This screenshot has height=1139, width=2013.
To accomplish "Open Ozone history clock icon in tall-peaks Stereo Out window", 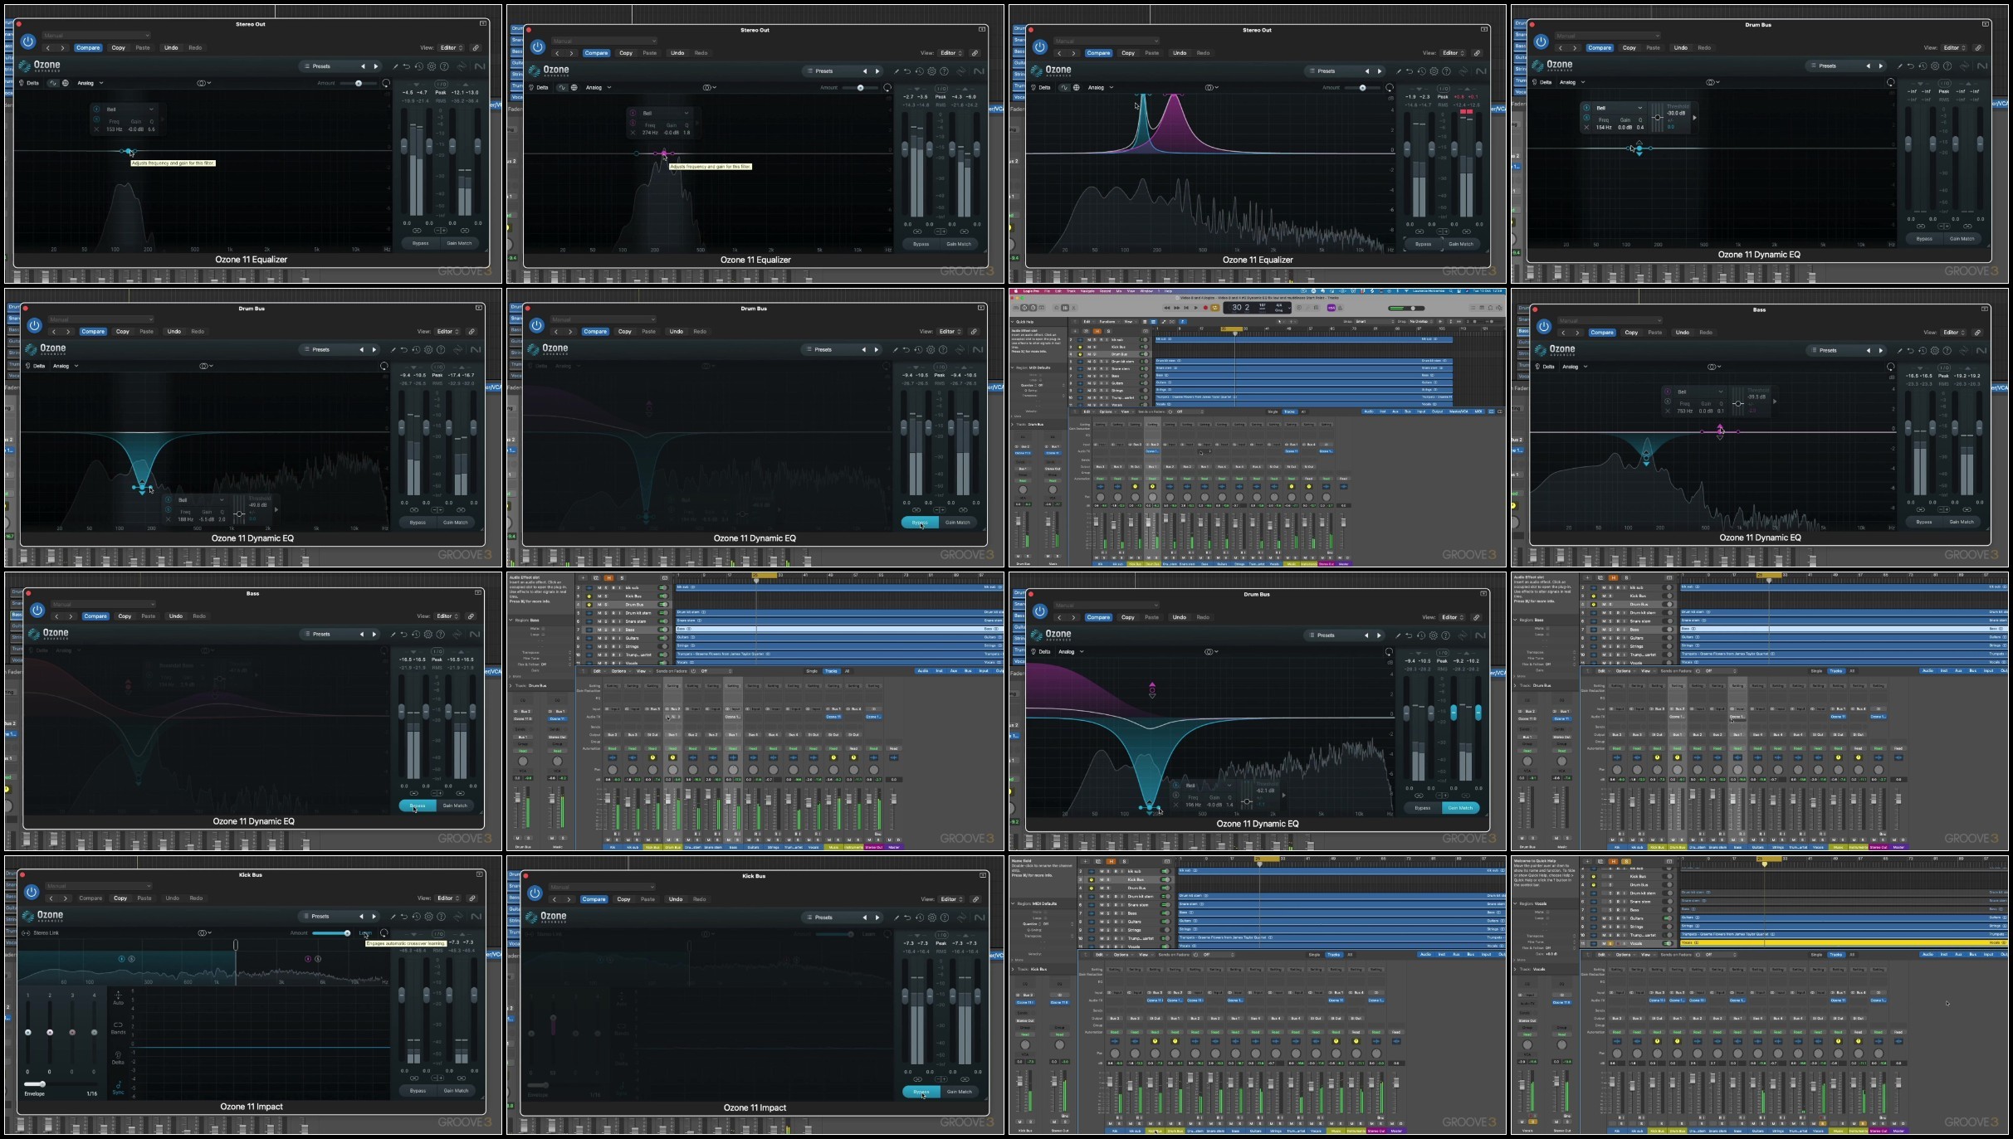I will point(1421,71).
